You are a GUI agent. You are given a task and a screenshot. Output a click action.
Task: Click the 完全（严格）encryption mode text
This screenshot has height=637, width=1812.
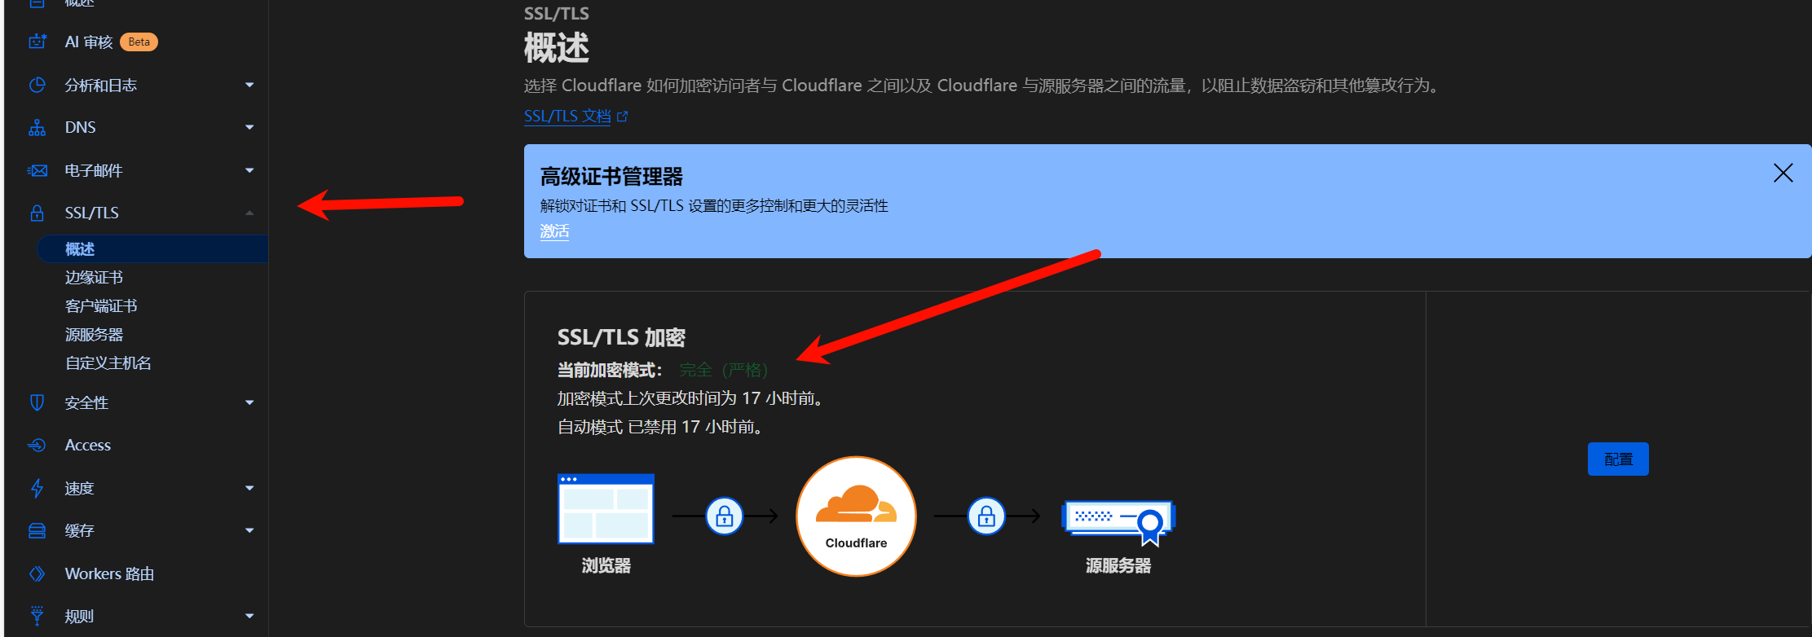point(724,370)
